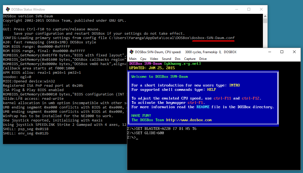
Task: Click the red ctrl-F12 text
Action: coord(250,98)
